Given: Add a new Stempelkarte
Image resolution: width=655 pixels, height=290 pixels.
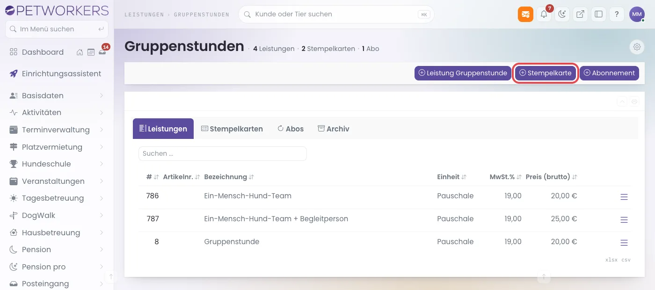Looking at the screenshot, I should pyautogui.click(x=546, y=73).
